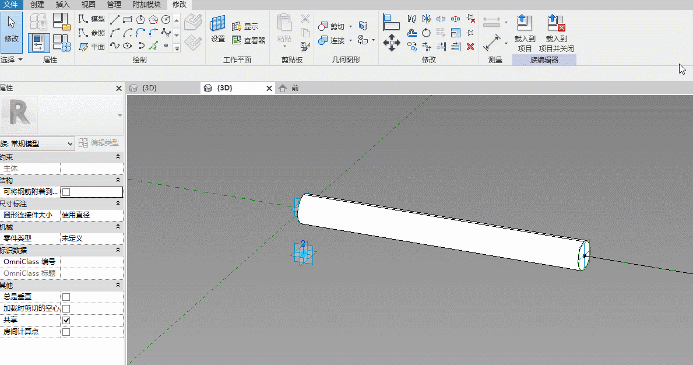This screenshot has height=365, width=693.
Task: Collapse the 其他 properties group
Action: coord(118,285)
